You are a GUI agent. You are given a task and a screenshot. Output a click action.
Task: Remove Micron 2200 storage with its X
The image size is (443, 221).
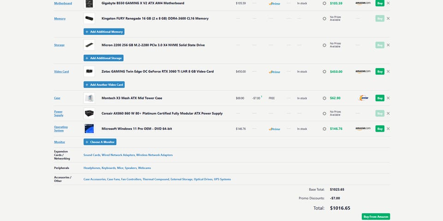coord(388,45)
